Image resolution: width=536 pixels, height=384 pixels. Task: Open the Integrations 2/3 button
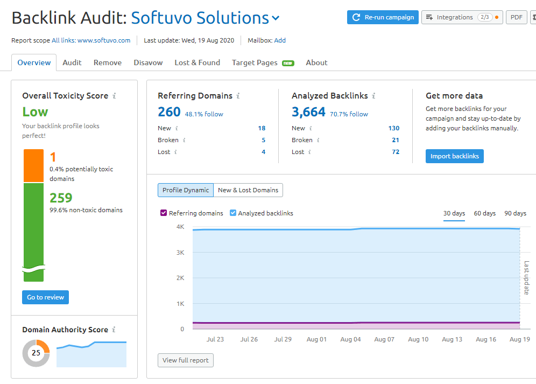point(462,17)
